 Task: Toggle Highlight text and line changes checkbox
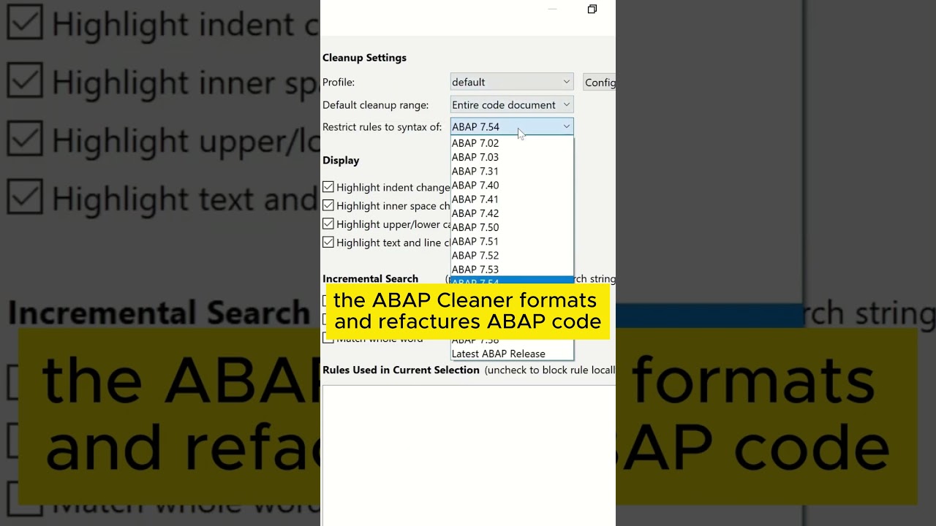click(x=328, y=243)
